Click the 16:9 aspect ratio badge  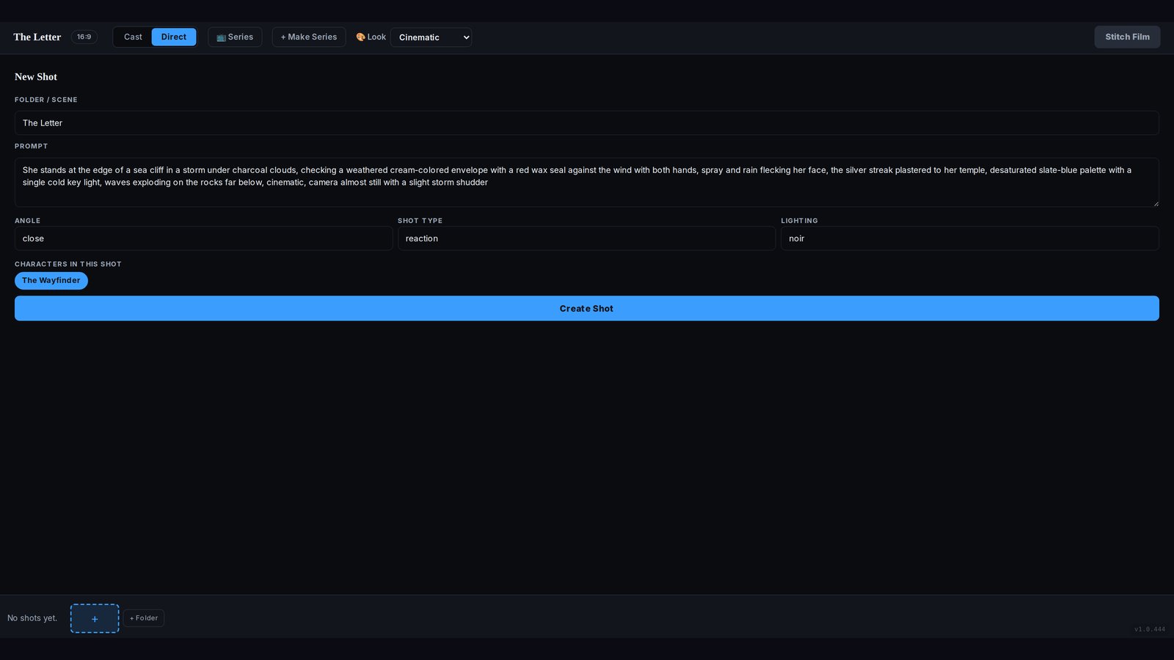pos(84,37)
